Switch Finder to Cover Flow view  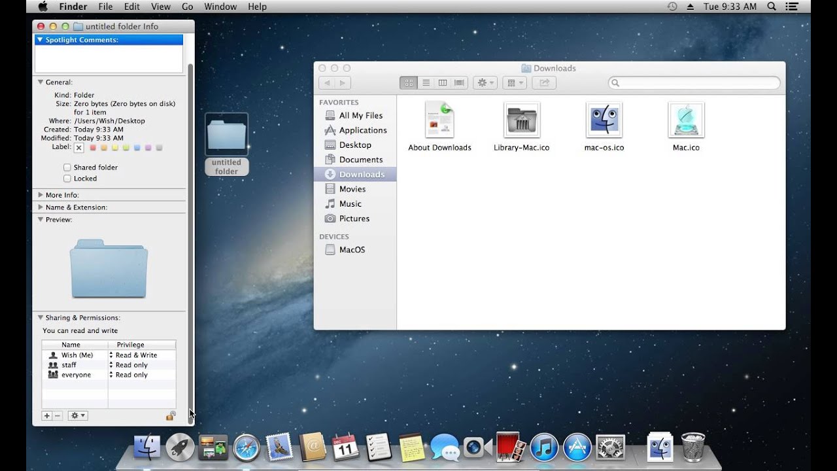tap(459, 82)
